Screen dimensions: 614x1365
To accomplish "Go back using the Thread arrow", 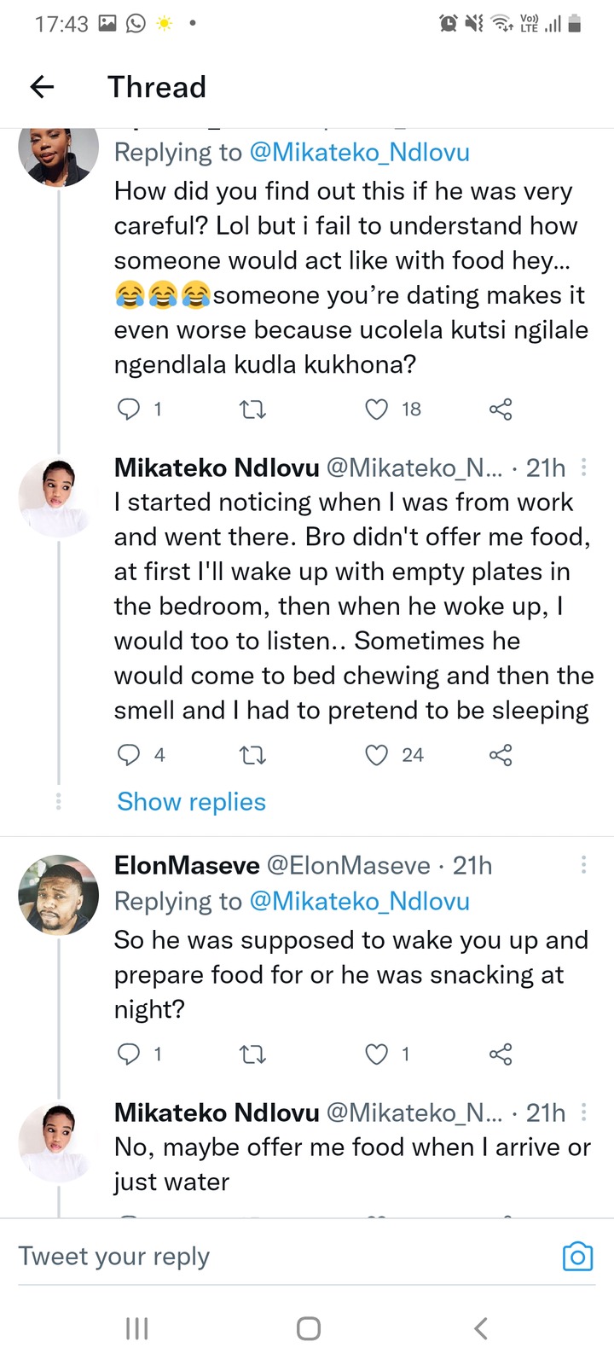I will 42,86.
